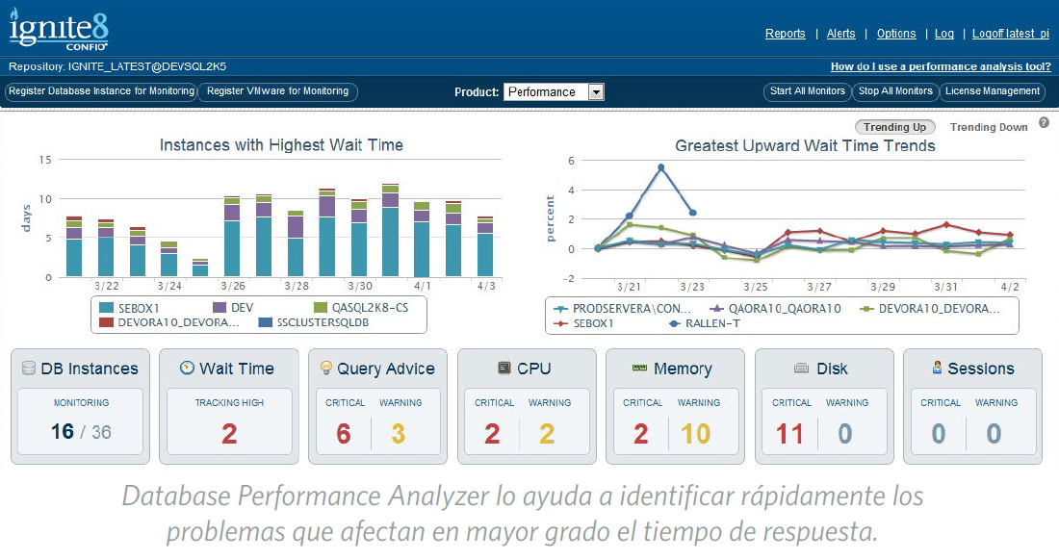Switch to Trending Up view
The height and width of the screenshot is (560, 1059).
point(895,127)
